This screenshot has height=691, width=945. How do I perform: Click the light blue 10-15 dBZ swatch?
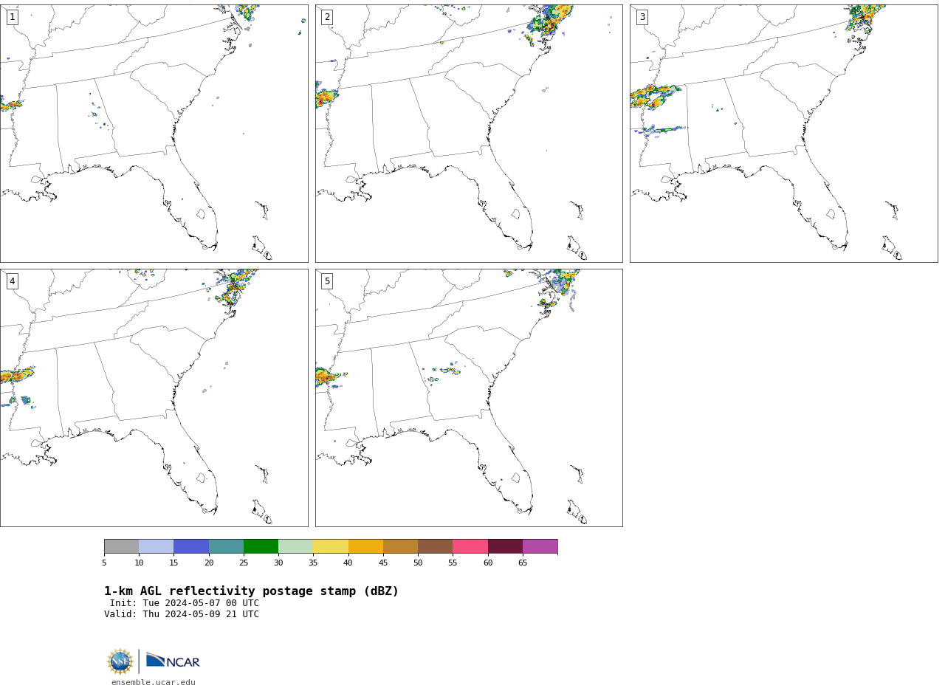157,546
